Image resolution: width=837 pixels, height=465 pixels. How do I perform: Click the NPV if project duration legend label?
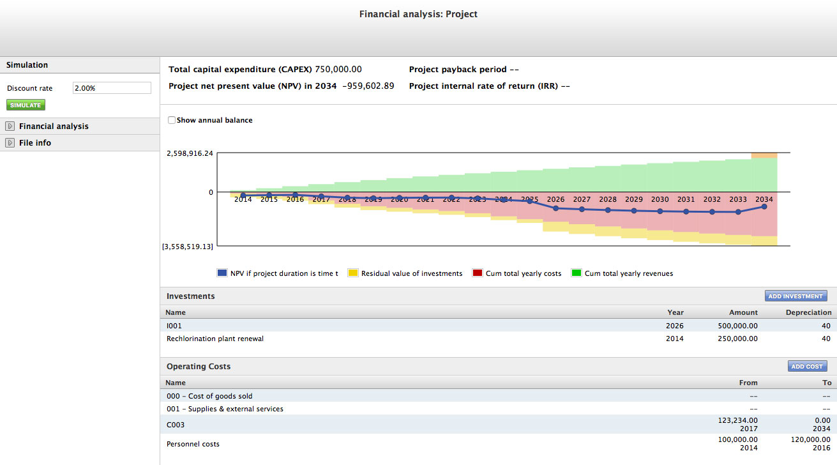[284, 273]
